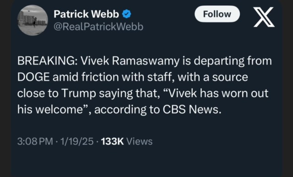Open the 133K Views count
This screenshot has width=293, height=177.
[127, 141]
